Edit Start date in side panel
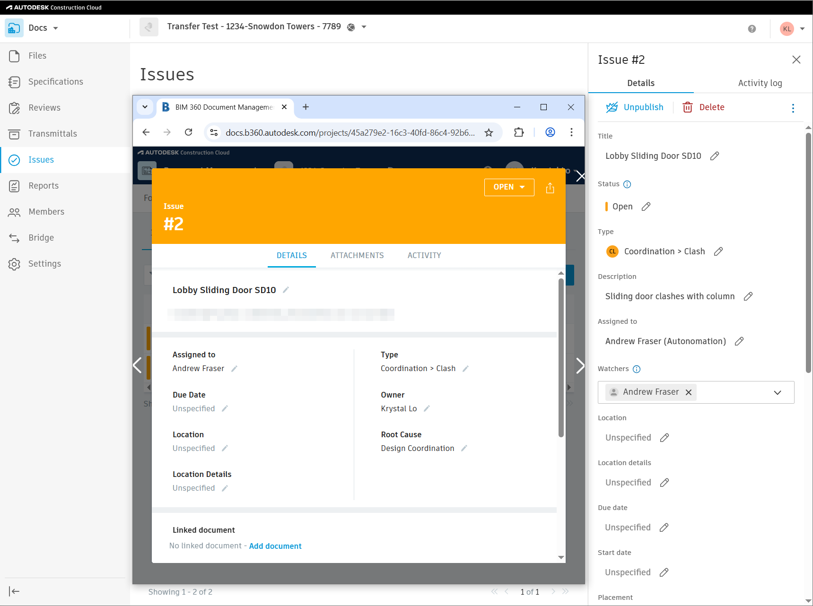 664,572
